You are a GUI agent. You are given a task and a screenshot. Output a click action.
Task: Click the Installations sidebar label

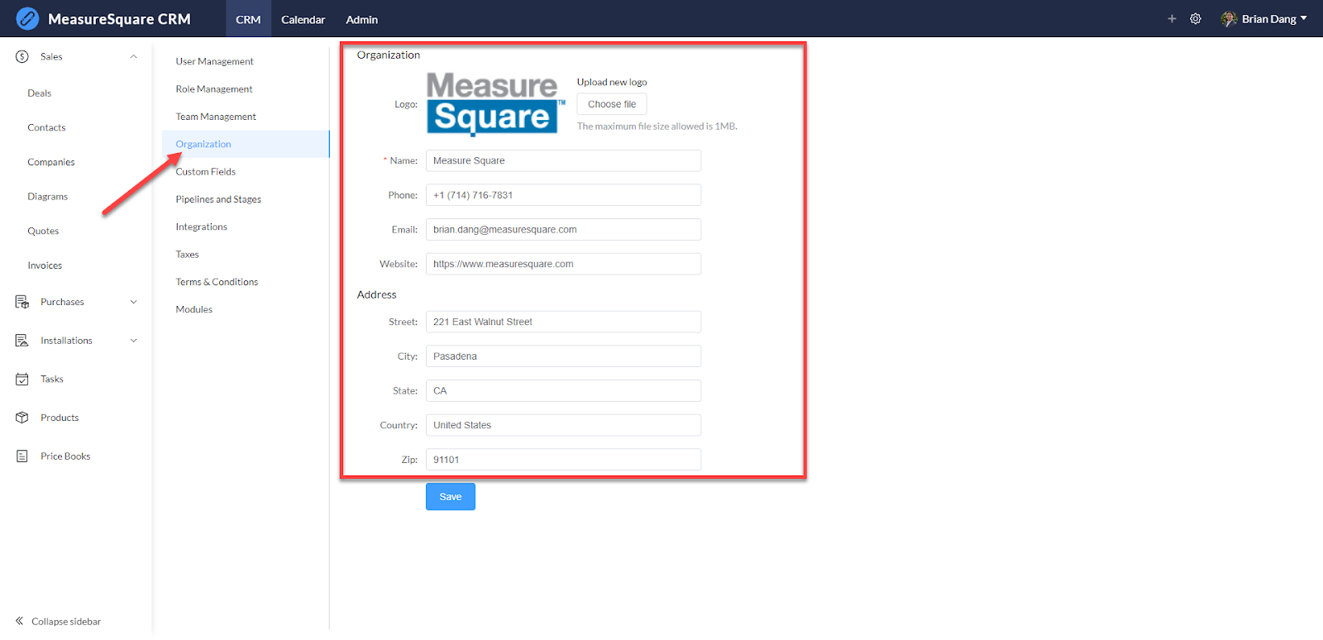[66, 341]
